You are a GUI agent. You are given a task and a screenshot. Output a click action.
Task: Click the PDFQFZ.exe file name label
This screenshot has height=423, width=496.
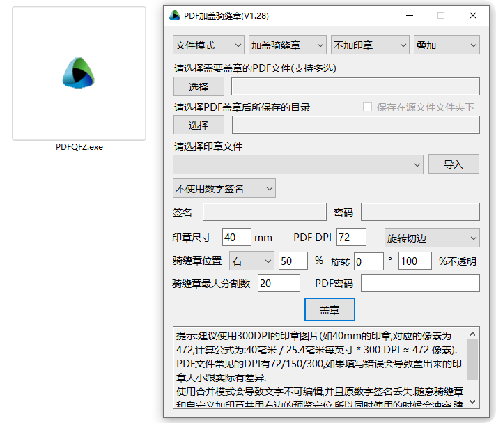click(79, 147)
